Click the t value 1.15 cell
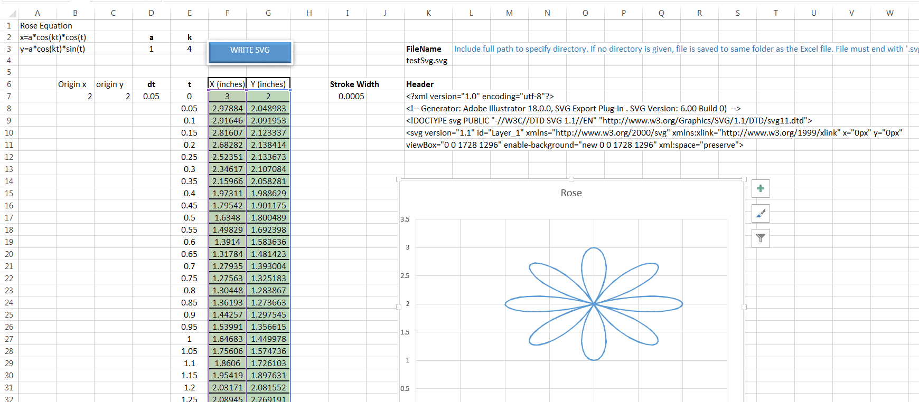 [x=189, y=376]
